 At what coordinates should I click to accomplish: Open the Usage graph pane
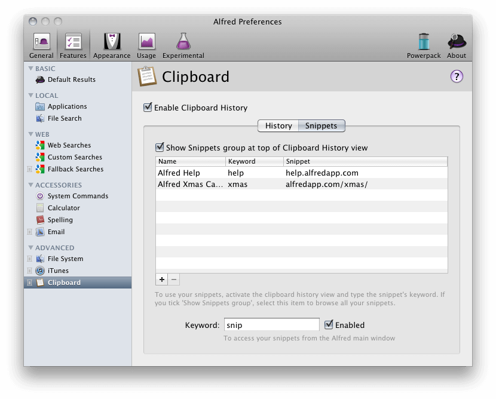click(x=146, y=46)
